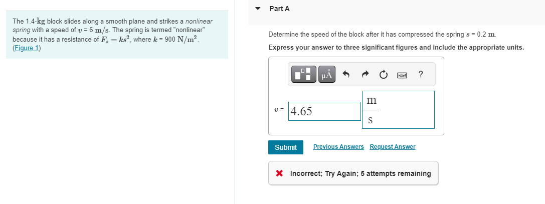Viewport: 545px width, 204px height.
Task: Reset the answer field
Action: click(384, 74)
